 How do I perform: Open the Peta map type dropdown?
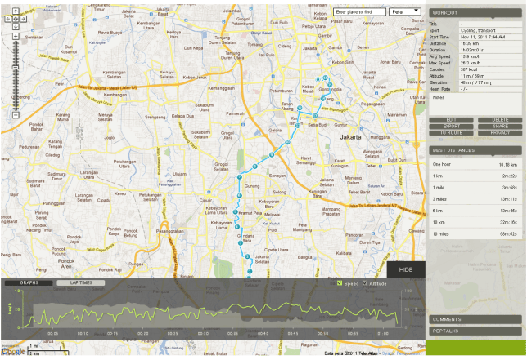pyautogui.click(x=405, y=11)
